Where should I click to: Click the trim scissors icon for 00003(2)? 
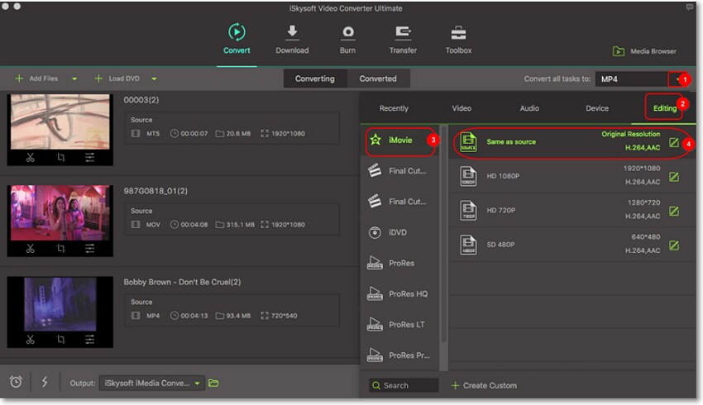30,157
